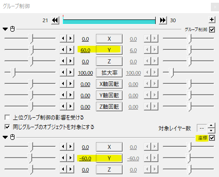This screenshot has height=177, width=219.
Task: Decrease 対象レイヤー数 with down spinner arrow
Action: click(x=211, y=130)
